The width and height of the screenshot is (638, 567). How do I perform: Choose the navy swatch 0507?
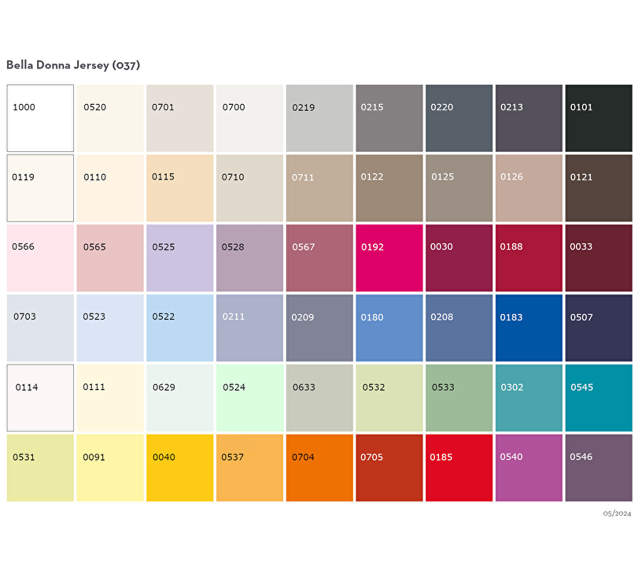point(598,328)
